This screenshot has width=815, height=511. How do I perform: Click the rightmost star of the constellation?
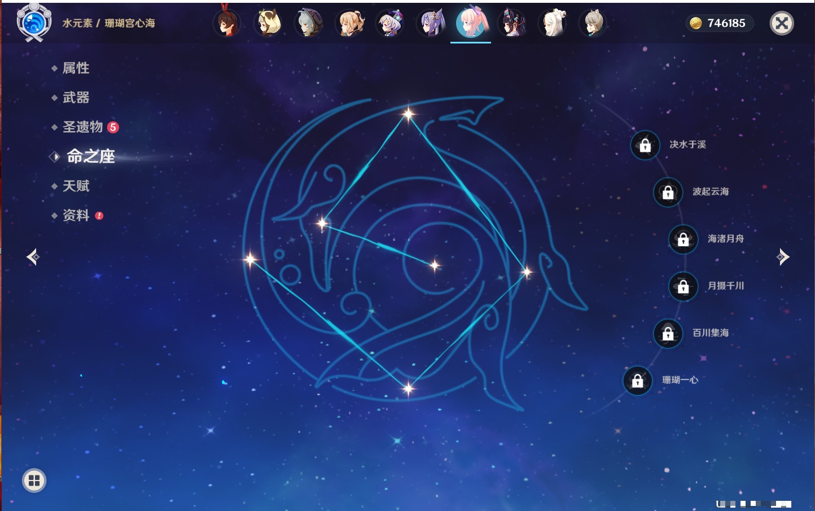[x=527, y=272]
